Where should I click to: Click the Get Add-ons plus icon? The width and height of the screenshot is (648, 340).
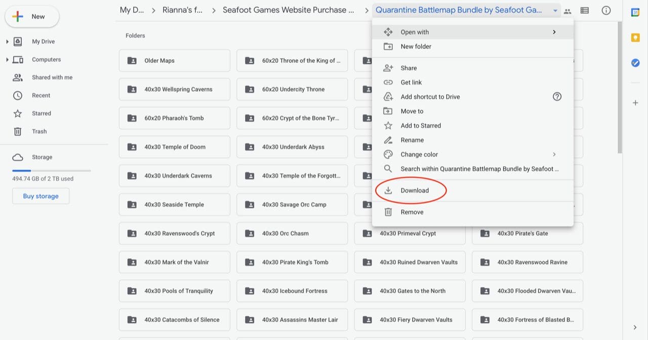point(635,102)
